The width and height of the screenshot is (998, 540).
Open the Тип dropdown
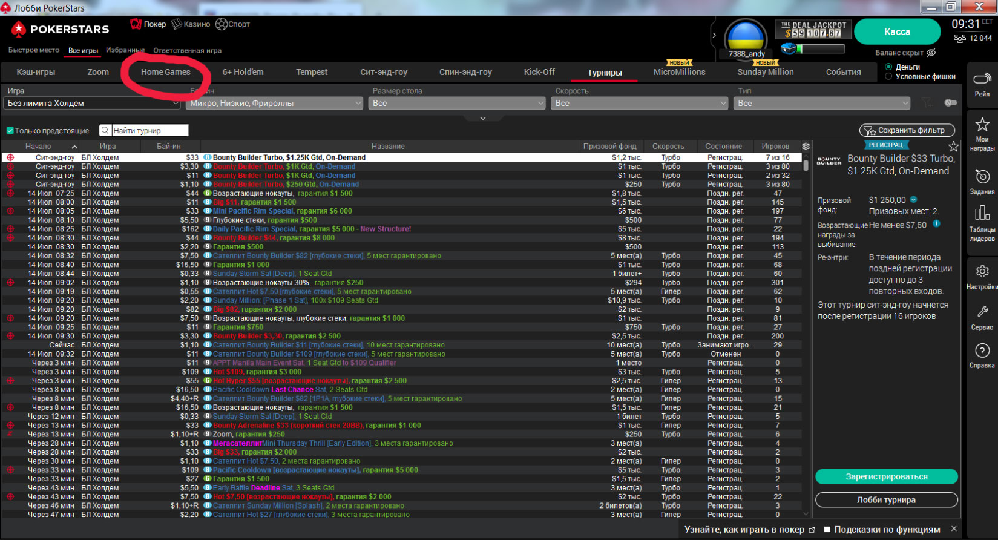click(x=822, y=104)
